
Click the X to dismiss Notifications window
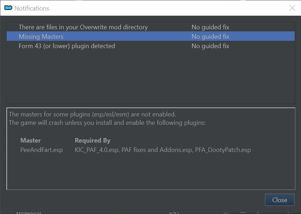pos(292,8)
